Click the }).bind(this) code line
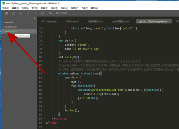The height and width of the screenshot is (129, 179). pyautogui.click(x=88, y=98)
